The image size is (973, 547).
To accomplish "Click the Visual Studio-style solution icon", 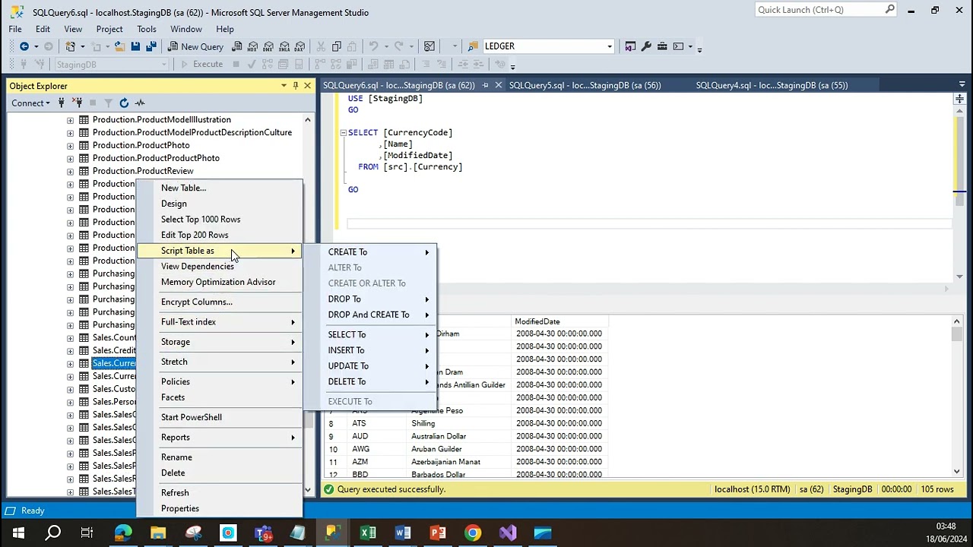I will point(630,46).
